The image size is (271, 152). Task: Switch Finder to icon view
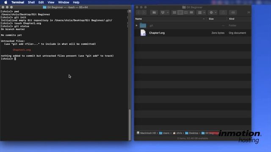pos(174,12)
